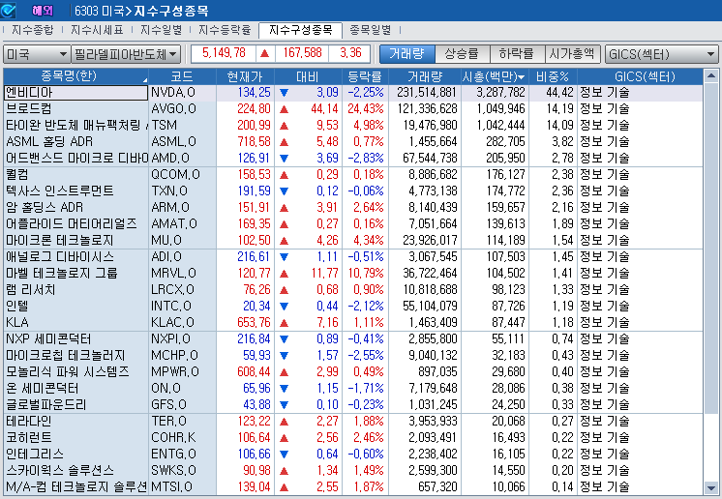Click the blue down arrow in AMD.O row

pos(285,159)
